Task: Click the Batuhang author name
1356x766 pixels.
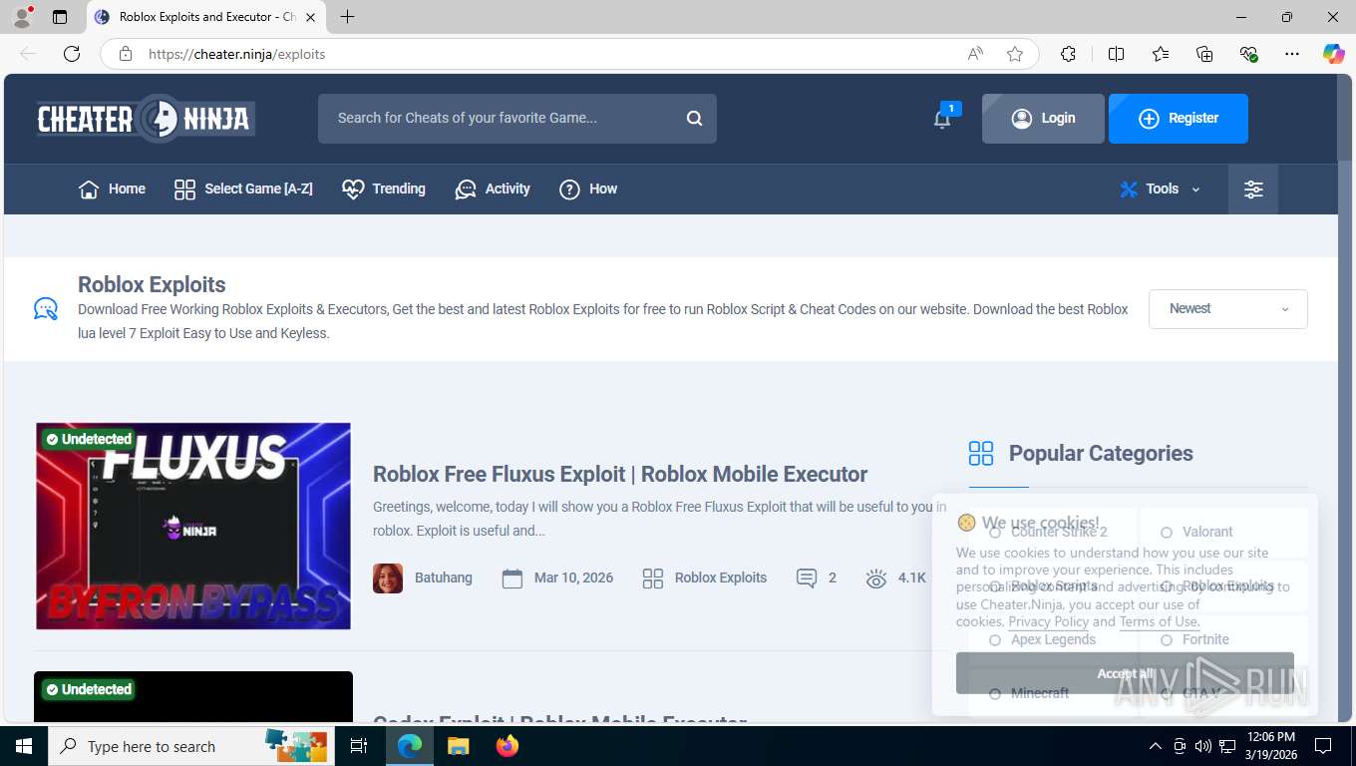Action: point(444,578)
